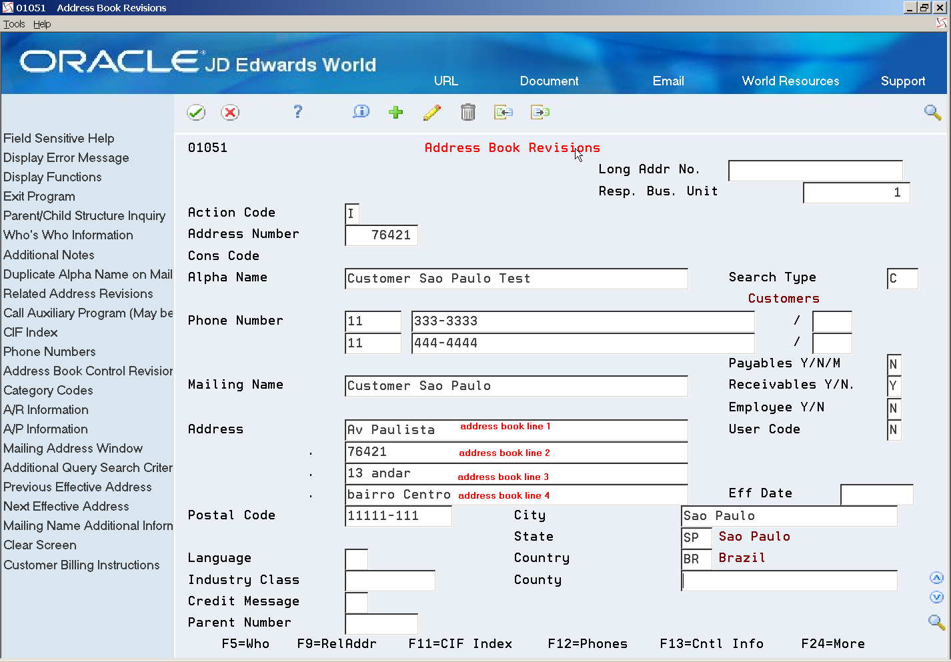
Task: Open Field Sensitive Help
Action: coord(59,138)
